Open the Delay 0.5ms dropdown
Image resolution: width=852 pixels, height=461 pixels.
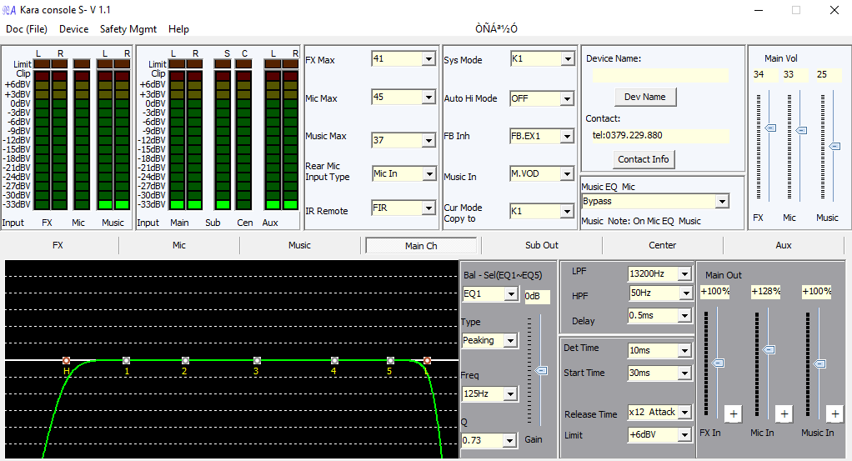pyautogui.click(x=684, y=315)
